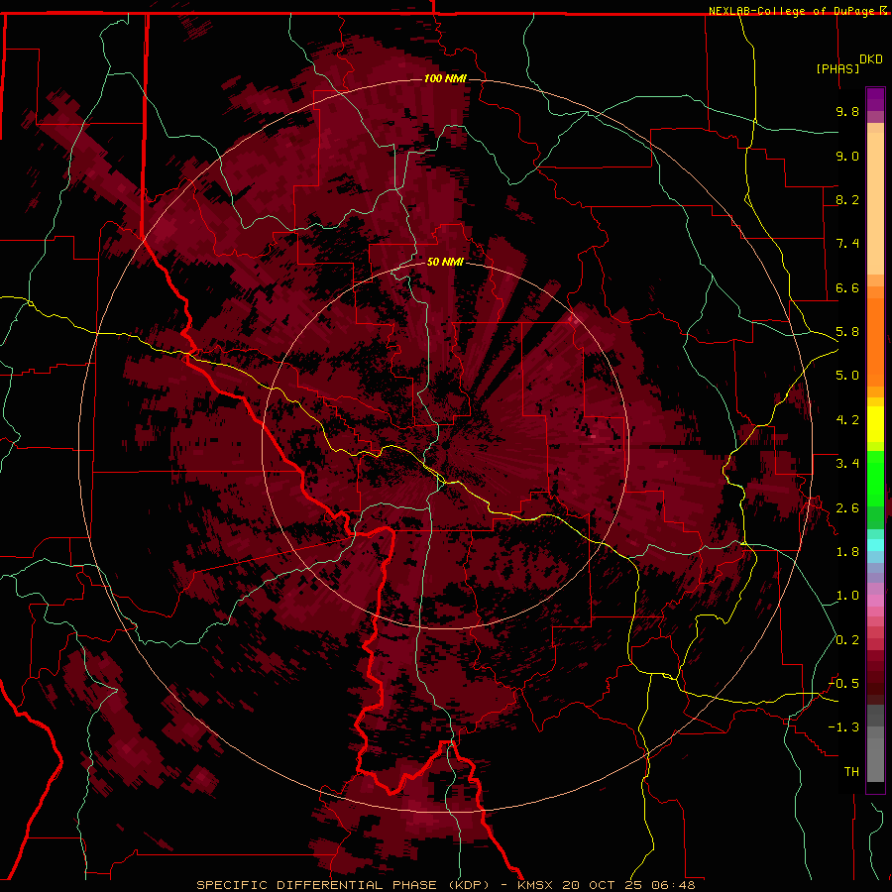Click the 1.0 scale value
The image size is (892, 892).
pyautogui.click(x=847, y=596)
